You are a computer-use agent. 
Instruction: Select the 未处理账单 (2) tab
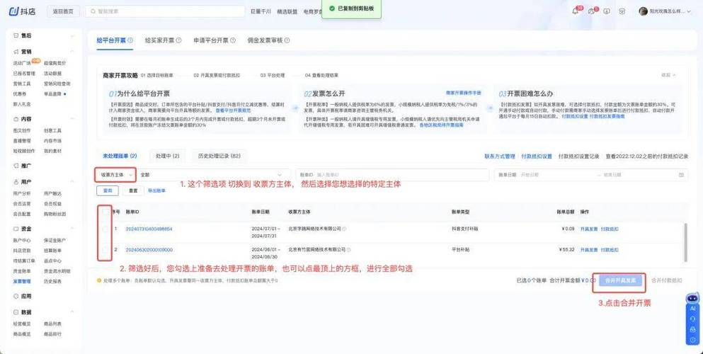coord(120,156)
